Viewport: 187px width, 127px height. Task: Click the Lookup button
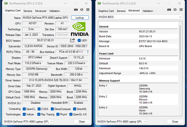(80, 17)
